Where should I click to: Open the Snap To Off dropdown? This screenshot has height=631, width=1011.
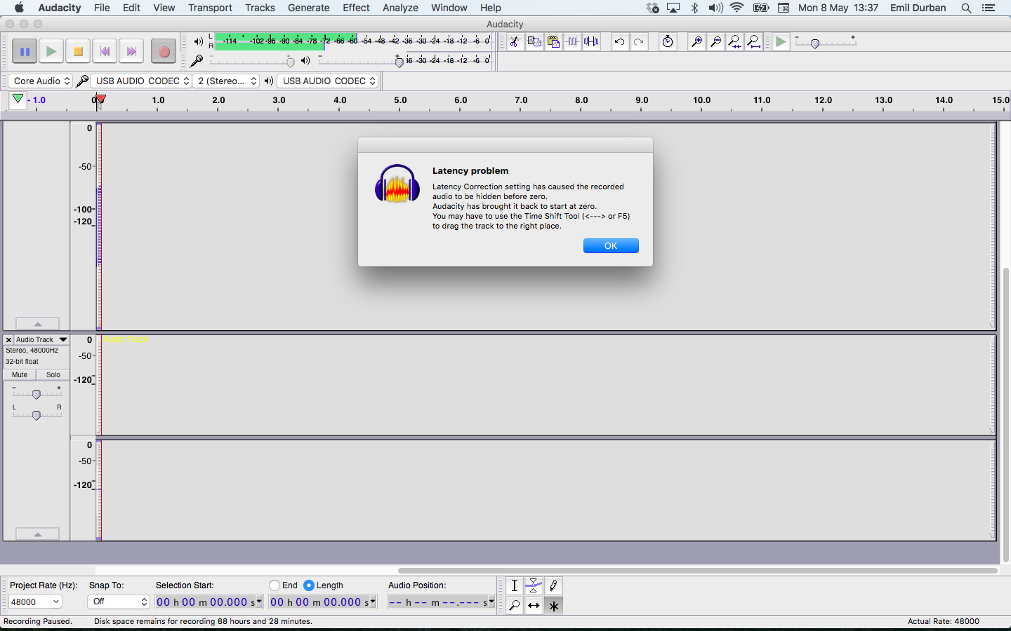click(x=119, y=602)
